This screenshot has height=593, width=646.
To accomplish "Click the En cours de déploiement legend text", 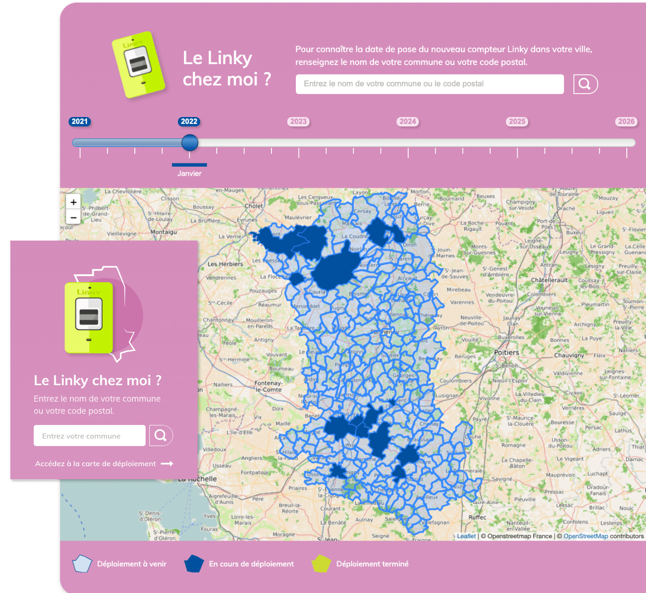I will point(251,564).
